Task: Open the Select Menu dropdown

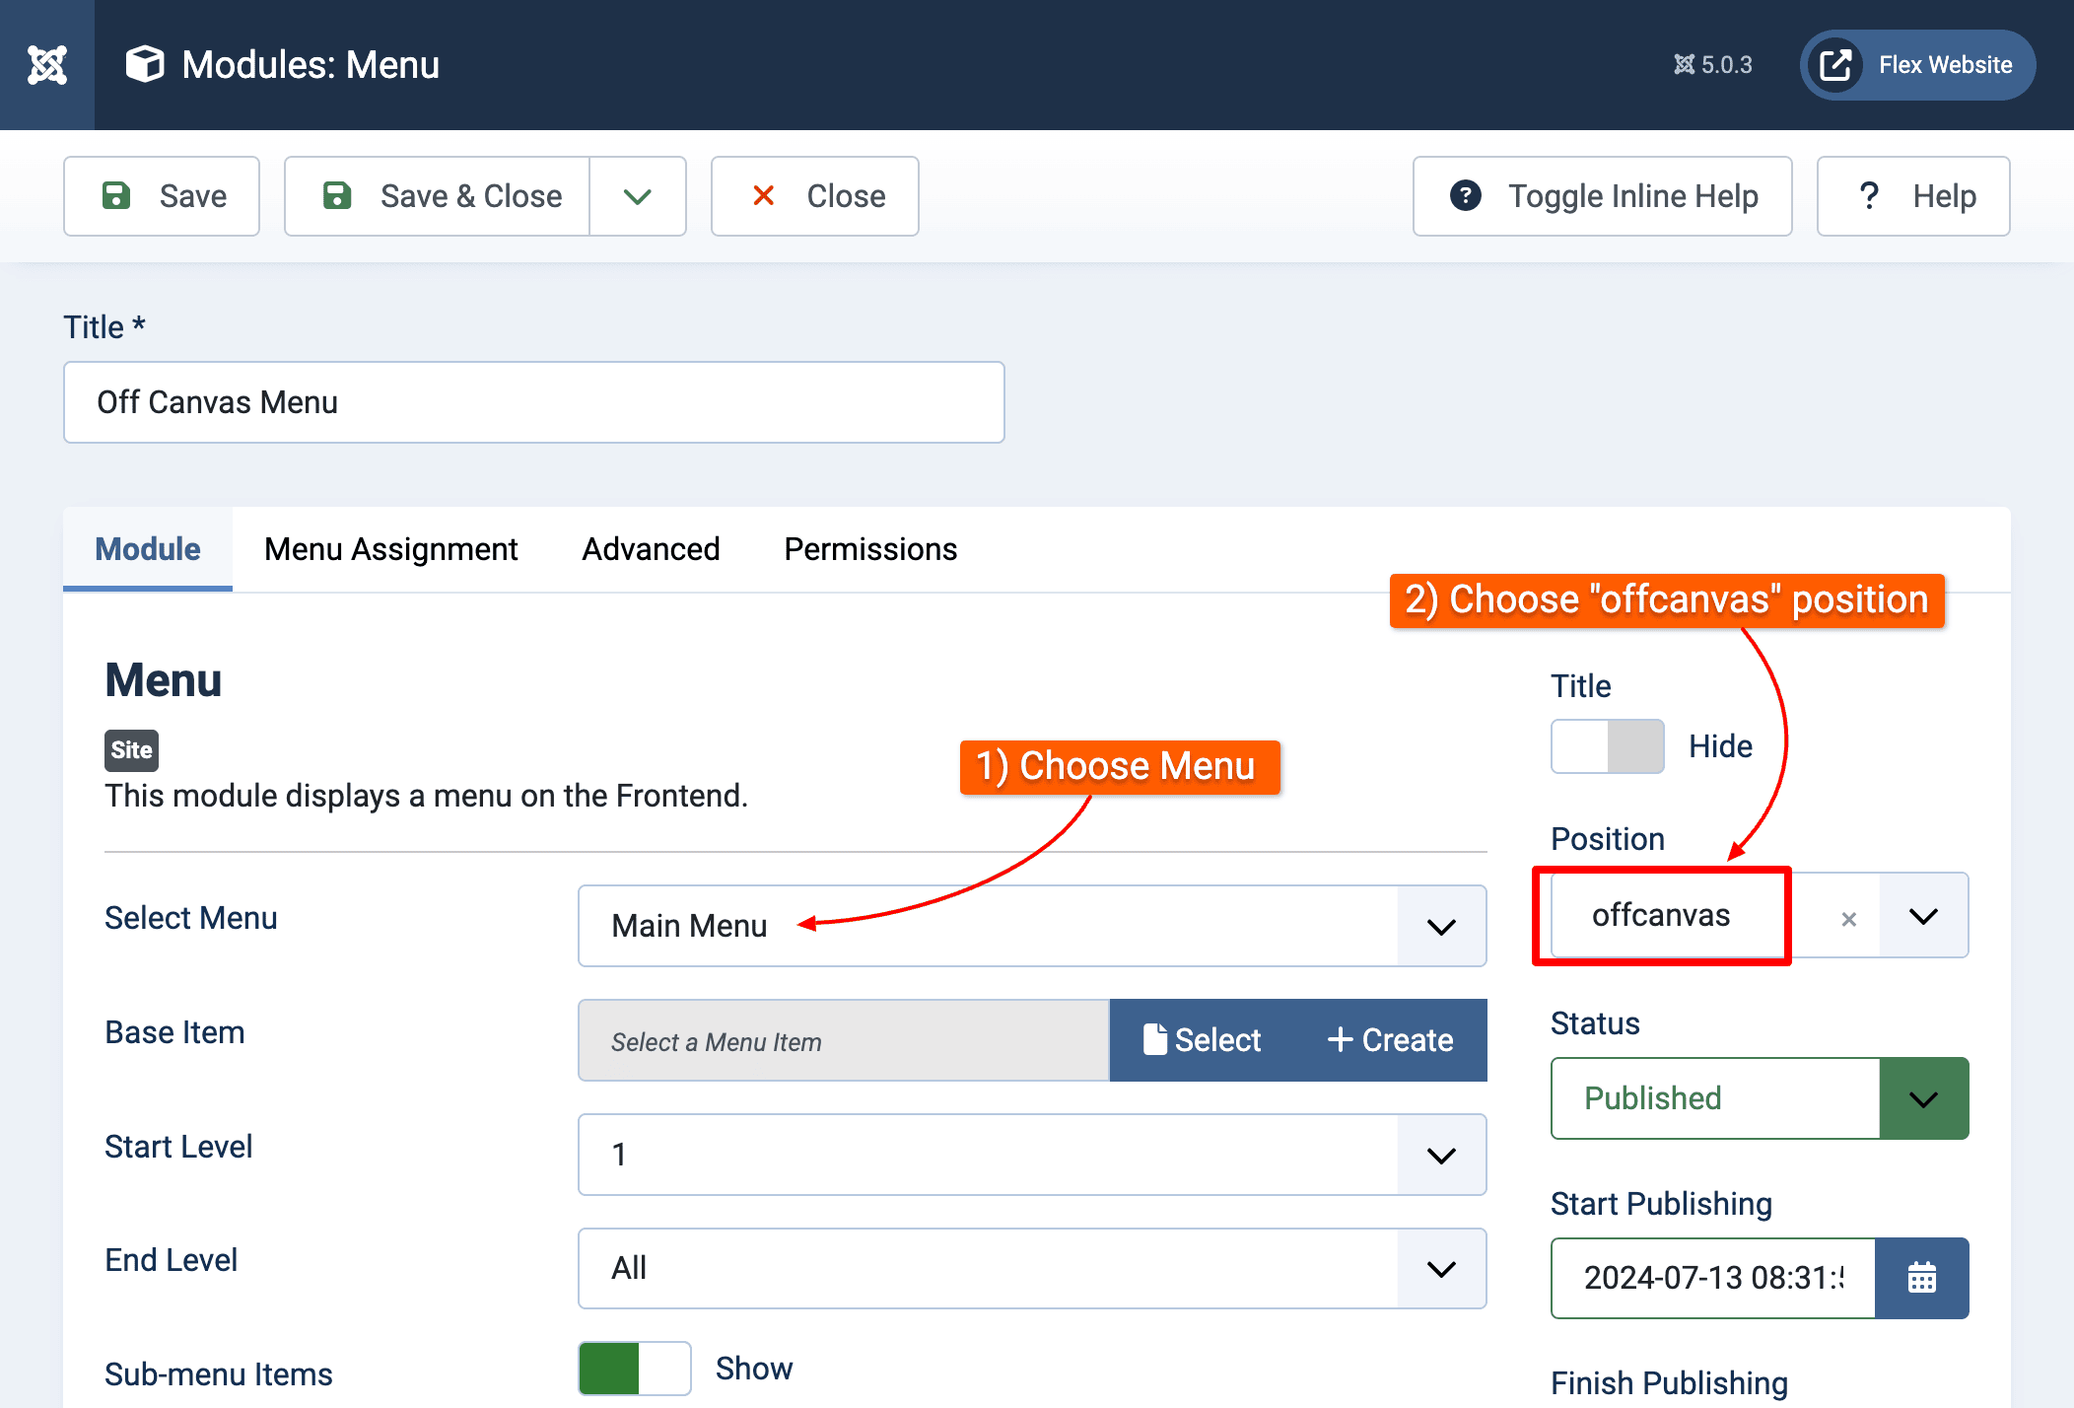Action: click(x=1031, y=926)
